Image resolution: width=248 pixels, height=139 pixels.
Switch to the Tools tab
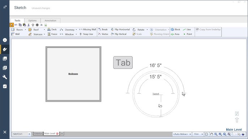pos(17,21)
